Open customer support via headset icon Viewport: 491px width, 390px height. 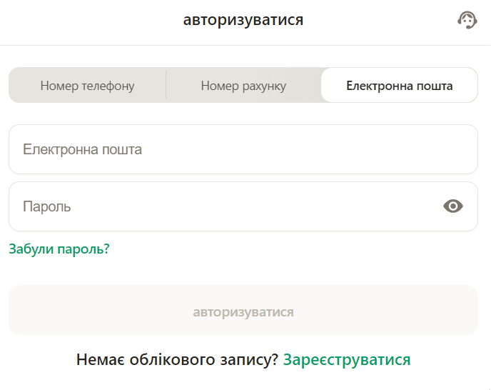[x=467, y=20]
